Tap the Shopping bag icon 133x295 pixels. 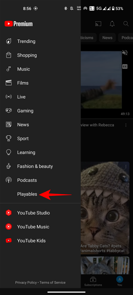(x=8, y=55)
